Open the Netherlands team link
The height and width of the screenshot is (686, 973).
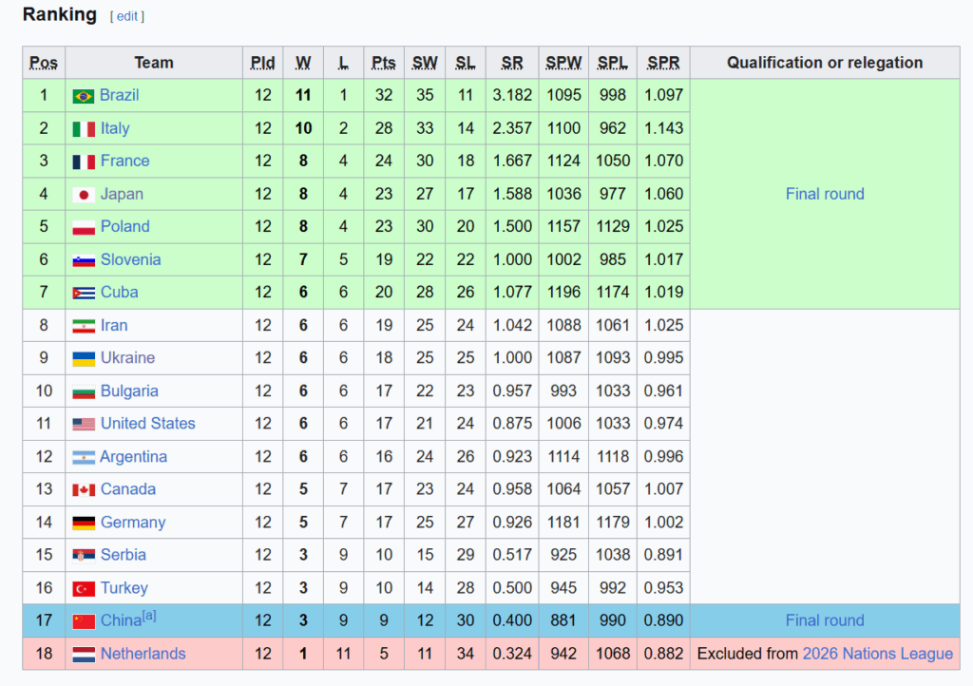pos(143,653)
